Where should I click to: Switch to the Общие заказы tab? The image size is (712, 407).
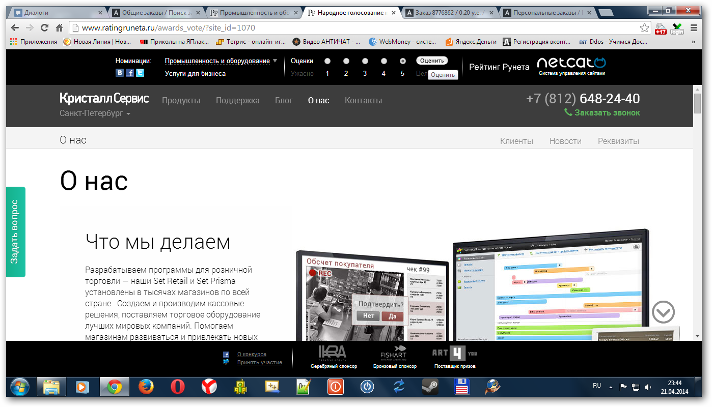(156, 13)
